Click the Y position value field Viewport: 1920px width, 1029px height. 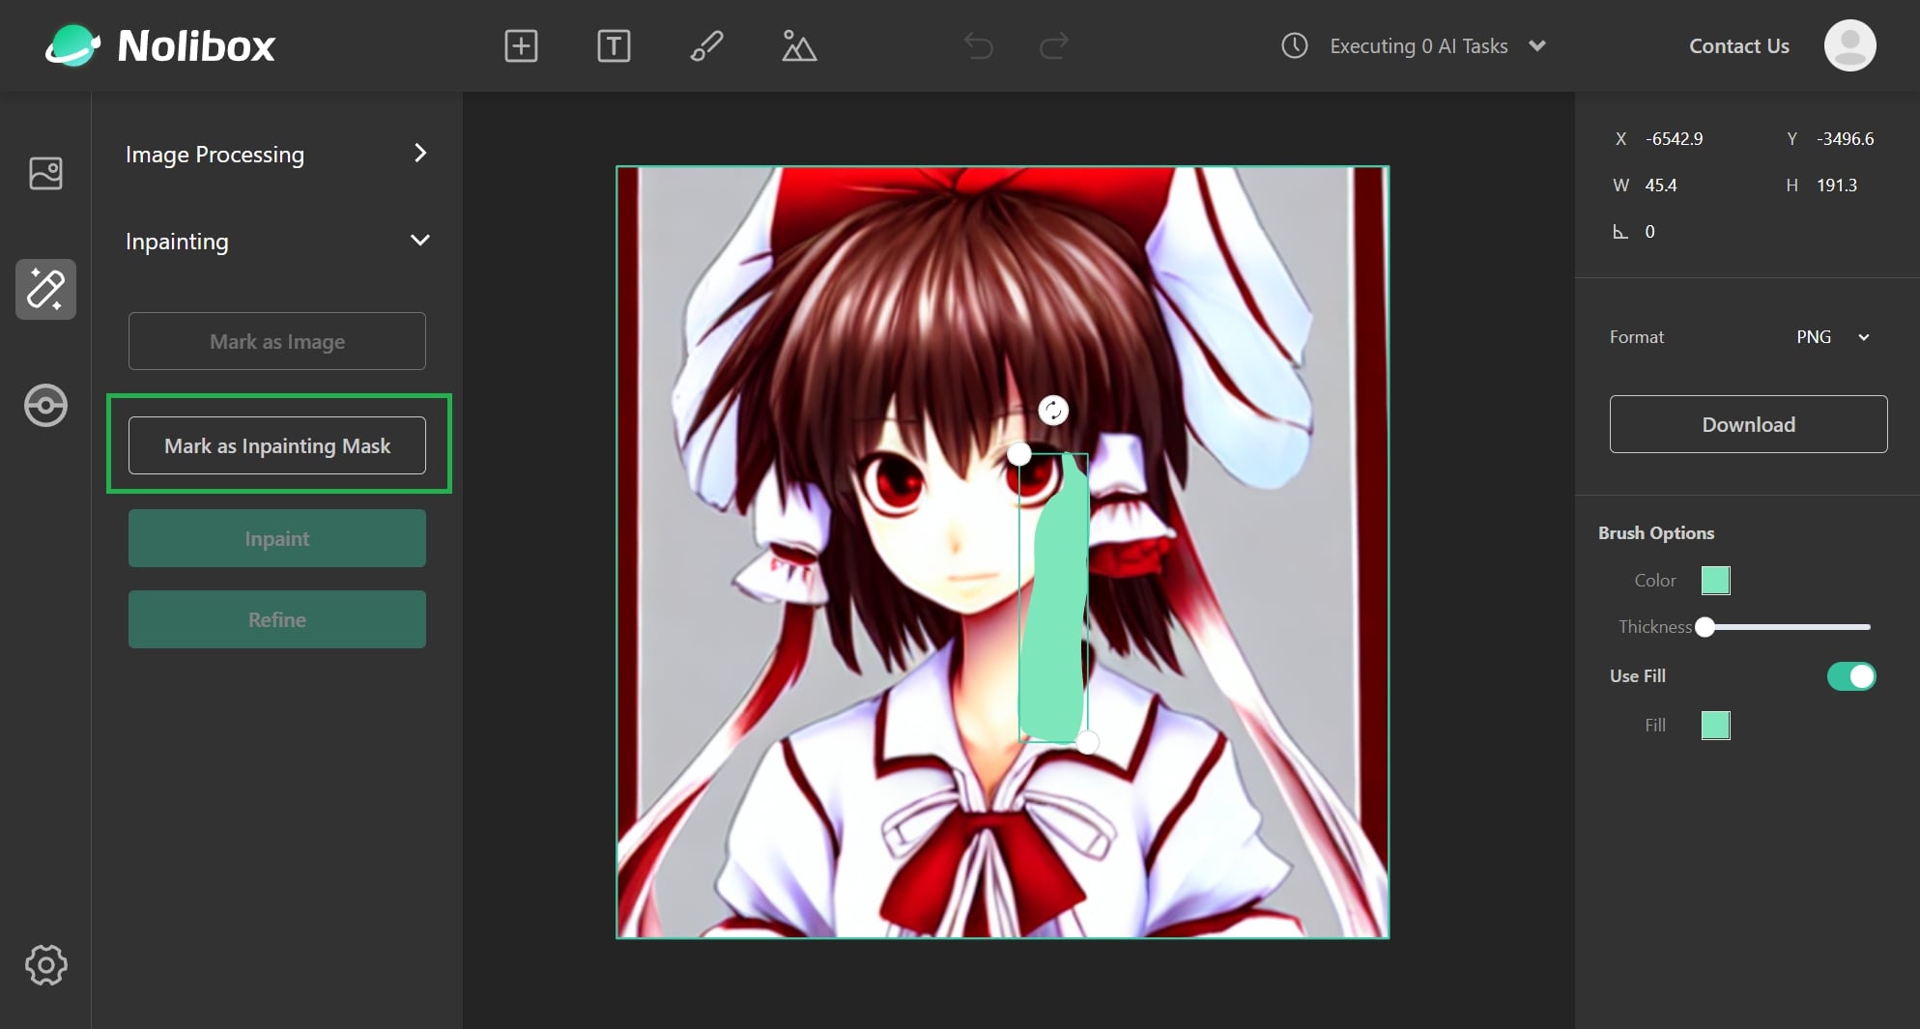coord(1845,139)
